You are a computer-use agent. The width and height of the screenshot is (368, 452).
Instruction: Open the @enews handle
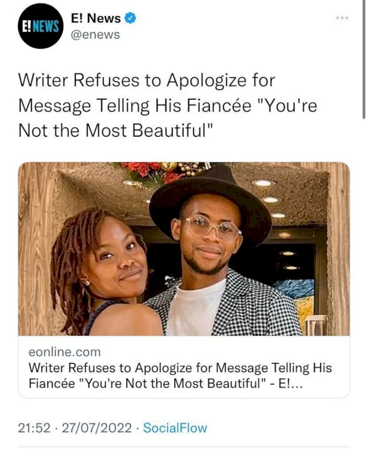click(x=95, y=35)
